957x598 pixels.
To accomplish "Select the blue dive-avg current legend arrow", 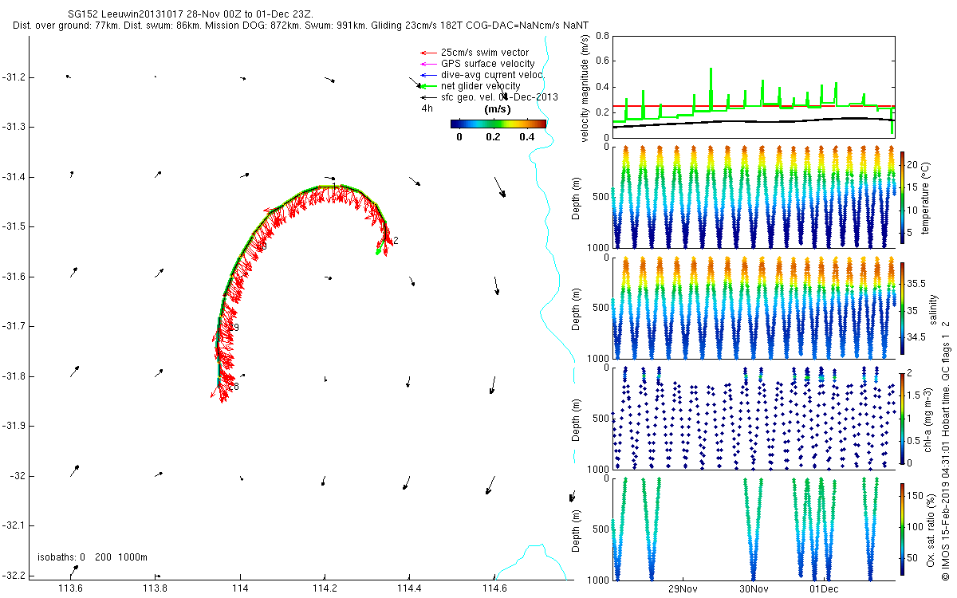I will point(427,75).
